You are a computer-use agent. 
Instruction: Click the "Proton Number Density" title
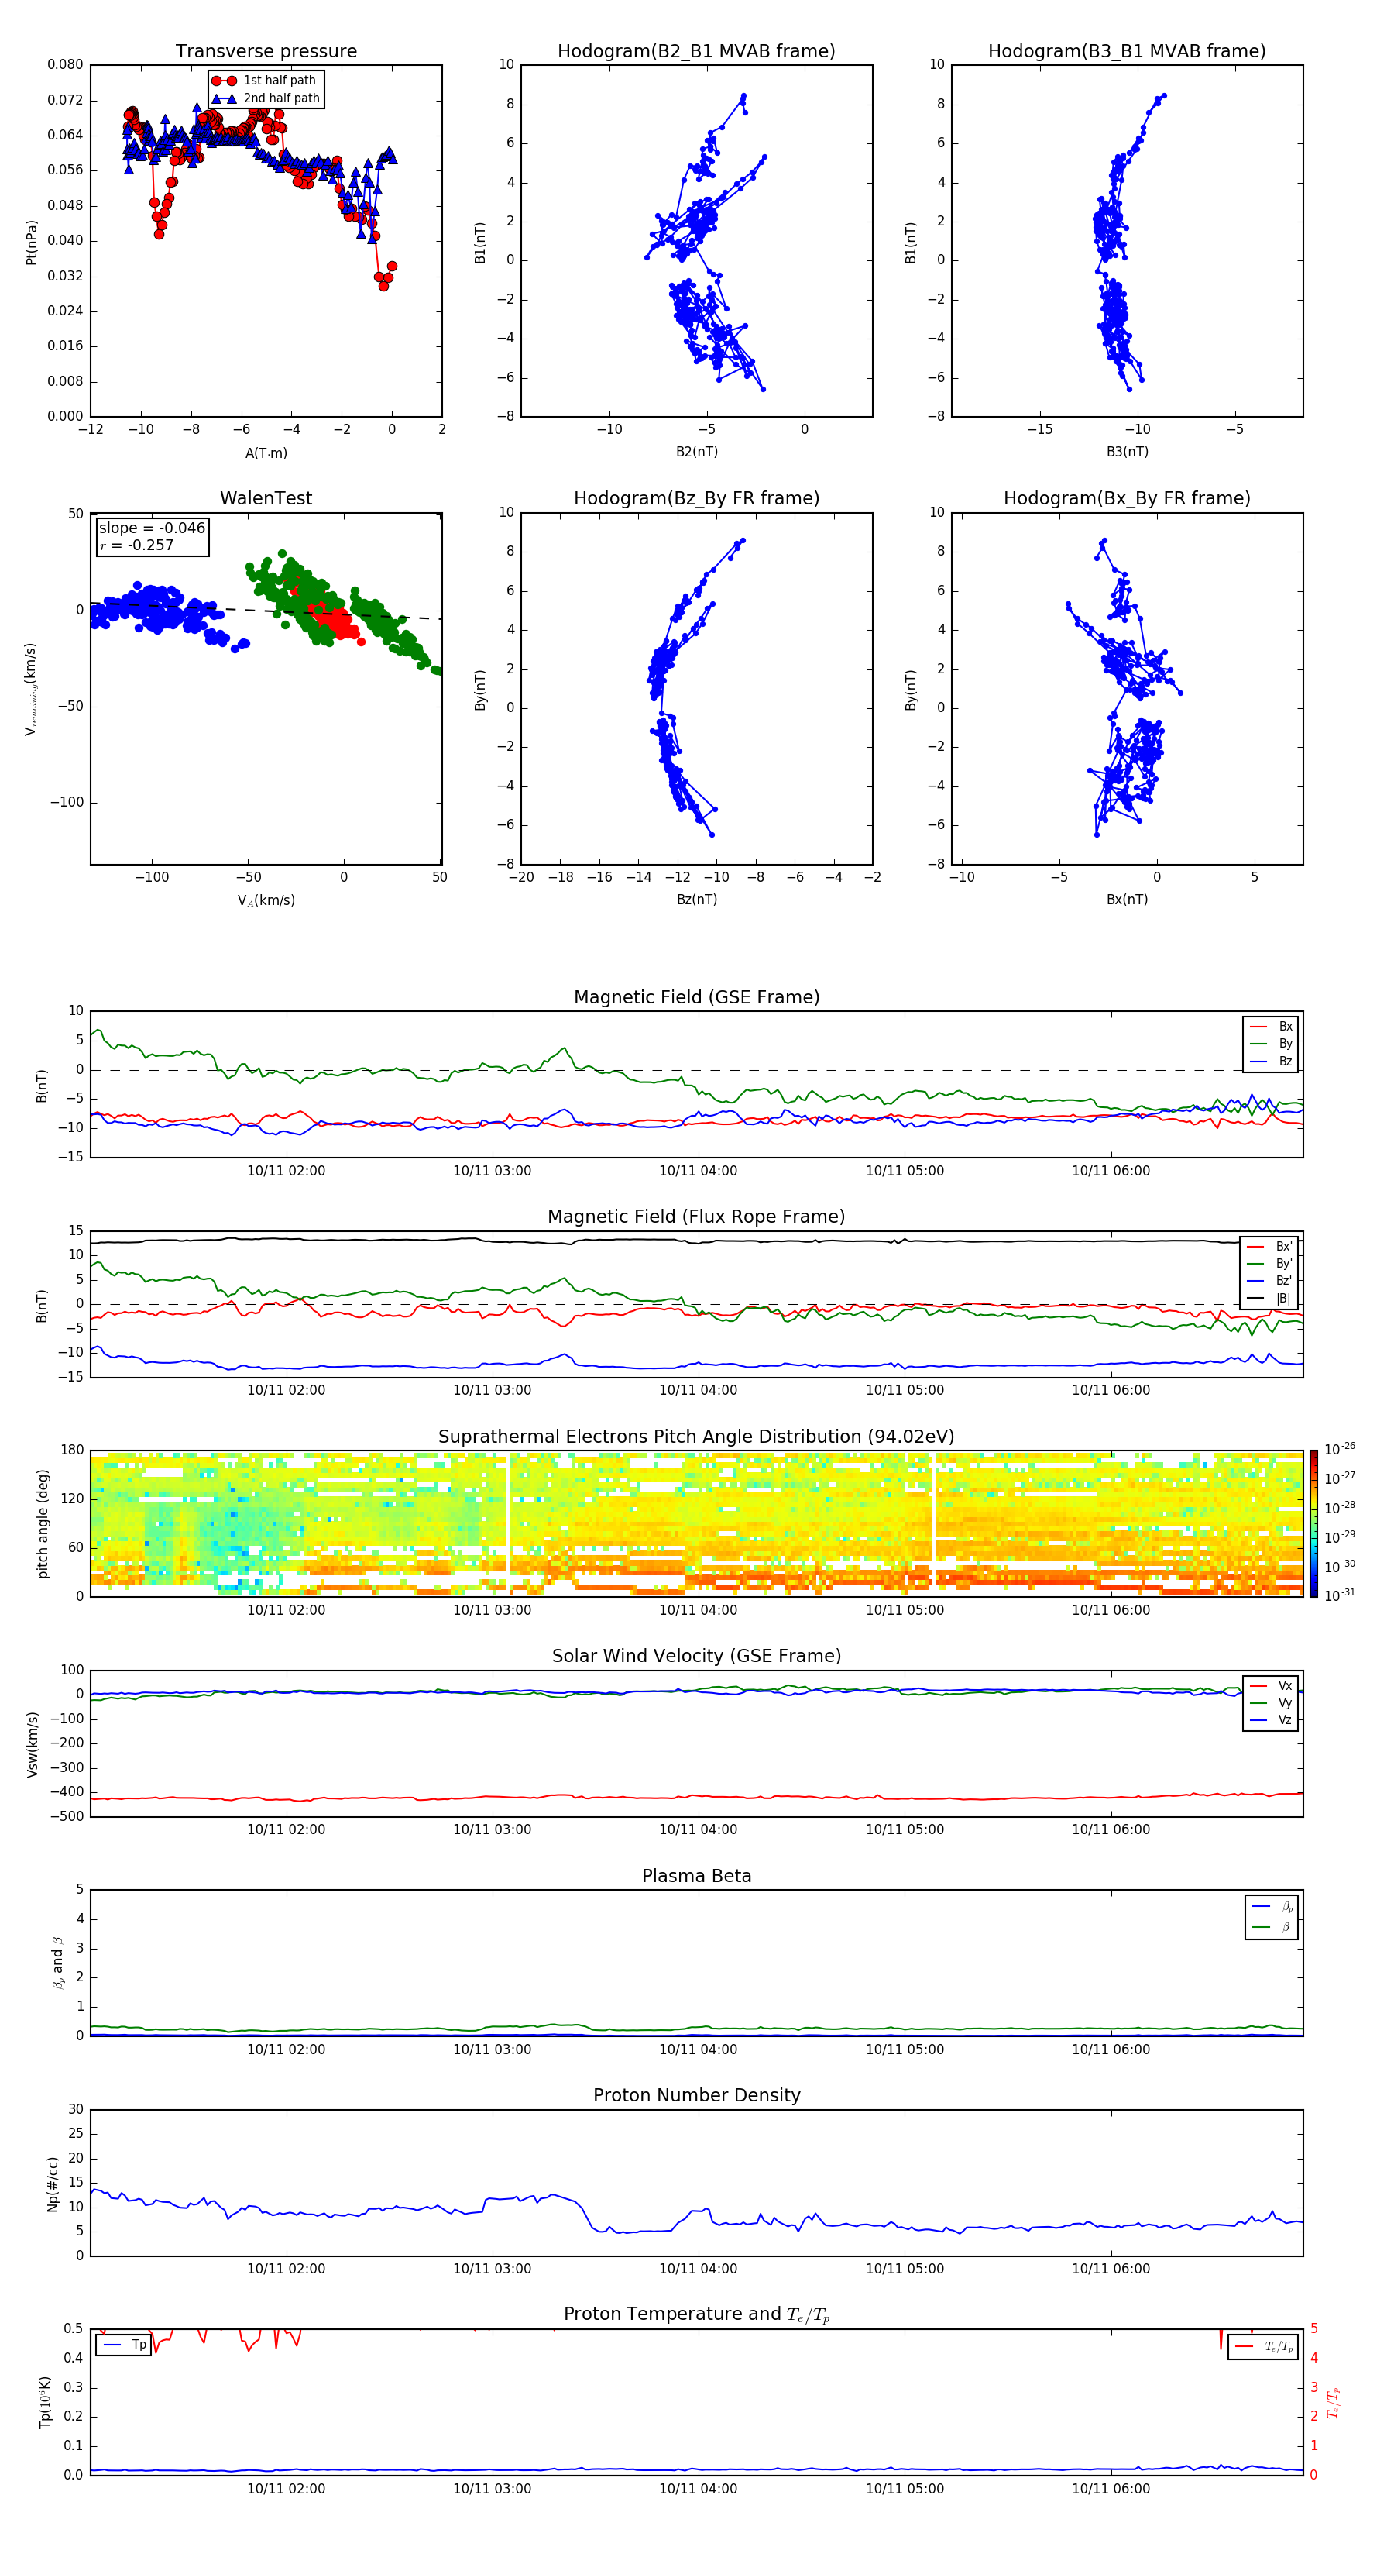coord(696,2095)
